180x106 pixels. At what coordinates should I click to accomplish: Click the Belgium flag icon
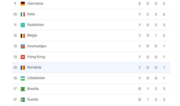click(x=23, y=36)
